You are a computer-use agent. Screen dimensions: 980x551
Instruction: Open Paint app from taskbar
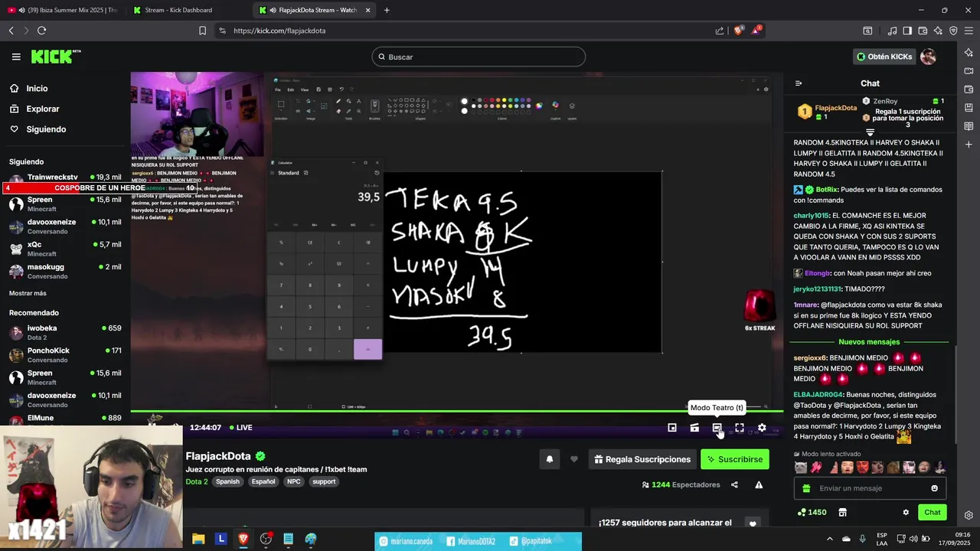point(310,539)
